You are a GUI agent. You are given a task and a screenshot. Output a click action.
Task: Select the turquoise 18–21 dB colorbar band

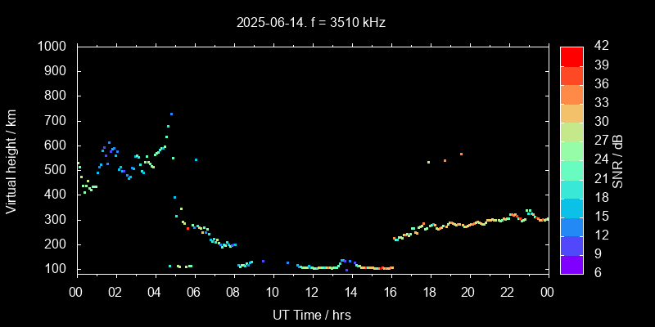point(571,188)
